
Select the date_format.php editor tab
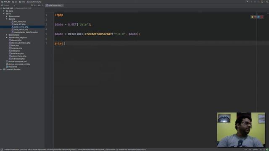click(54, 5)
